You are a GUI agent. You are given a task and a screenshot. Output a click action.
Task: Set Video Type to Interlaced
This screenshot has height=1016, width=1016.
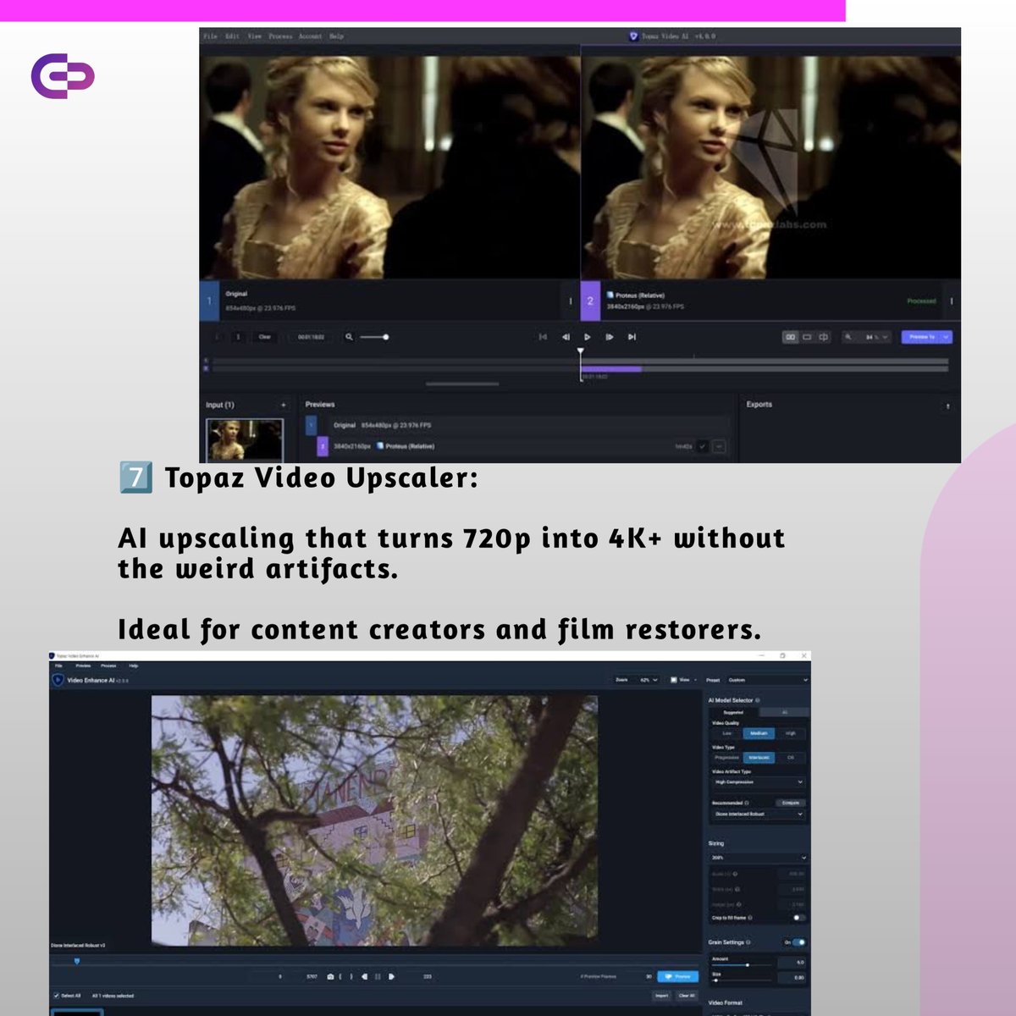click(x=759, y=758)
